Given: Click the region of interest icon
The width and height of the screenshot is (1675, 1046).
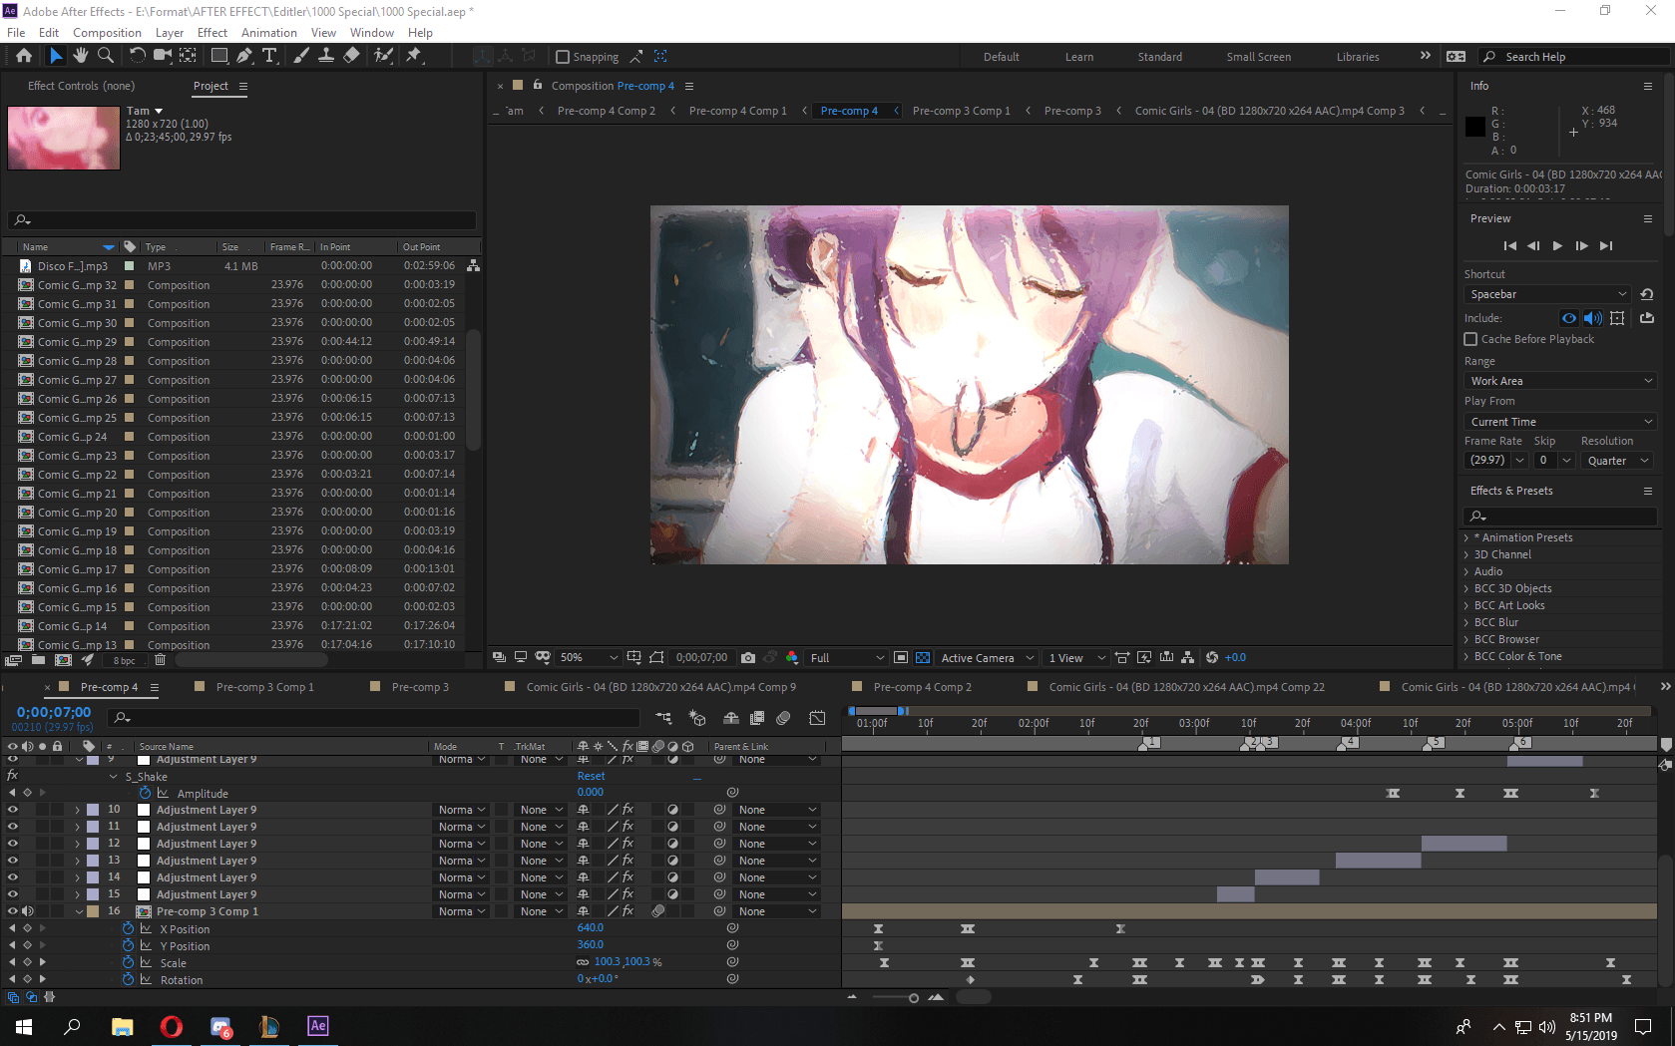Looking at the screenshot, I should click(x=901, y=658).
